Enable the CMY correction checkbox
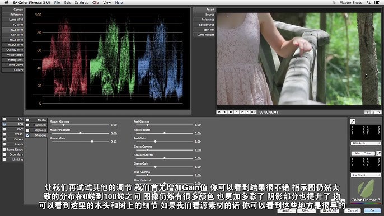The width and height of the screenshot is (384, 216). tap(4, 129)
